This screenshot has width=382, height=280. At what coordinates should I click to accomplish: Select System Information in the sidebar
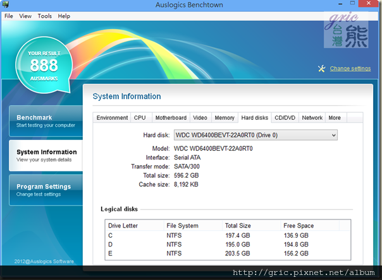click(46, 155)
